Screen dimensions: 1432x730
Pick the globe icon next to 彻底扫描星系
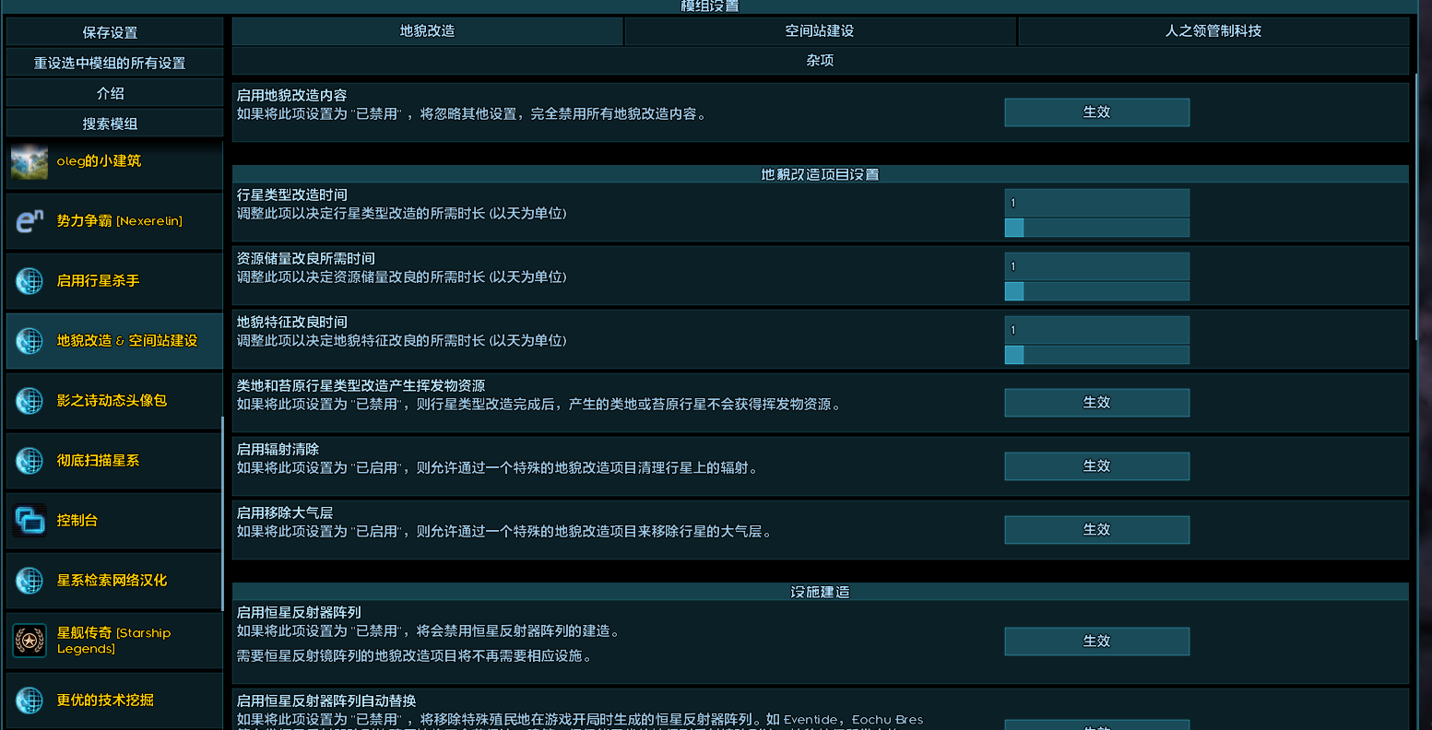tap(30, 461)
